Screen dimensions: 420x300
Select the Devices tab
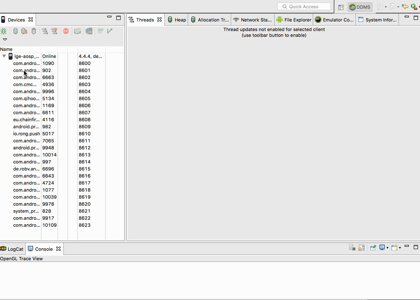coord(16,20)
